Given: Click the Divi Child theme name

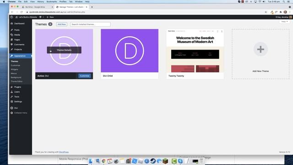Looking at the screenshot, I should tap(108, 76).
